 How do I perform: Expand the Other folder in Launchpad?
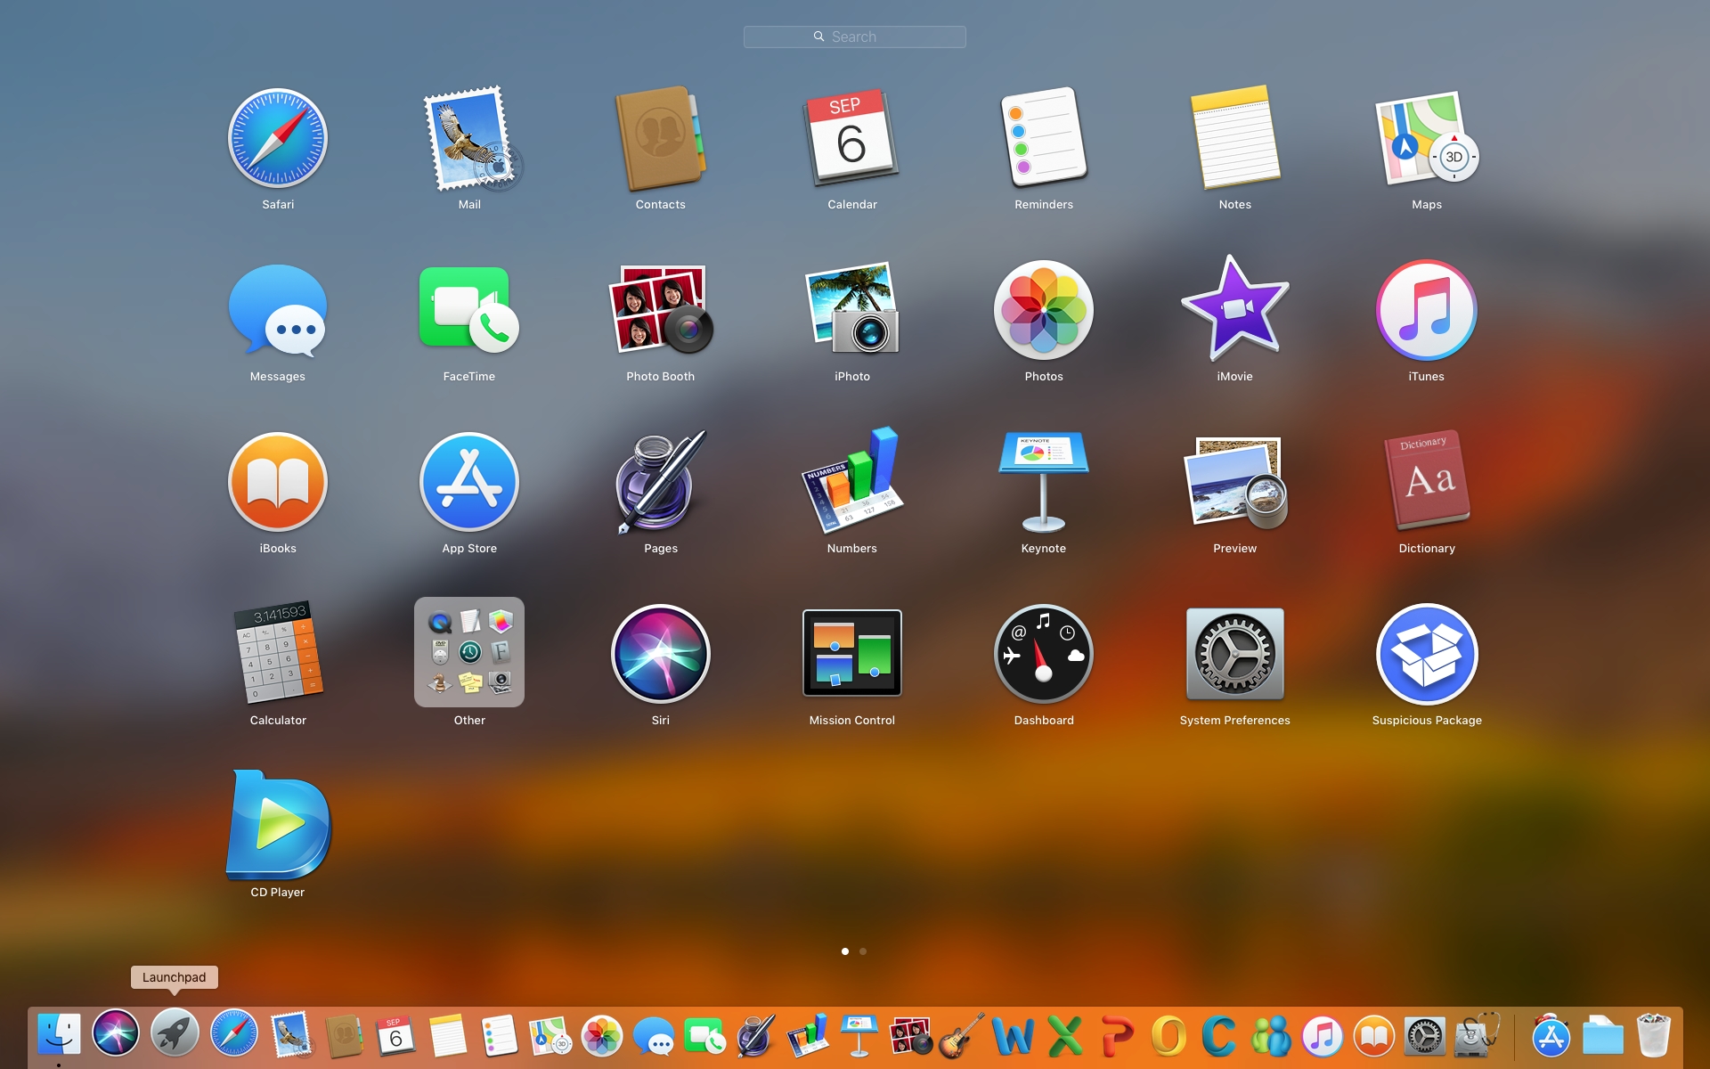click(x=469, y=652)
